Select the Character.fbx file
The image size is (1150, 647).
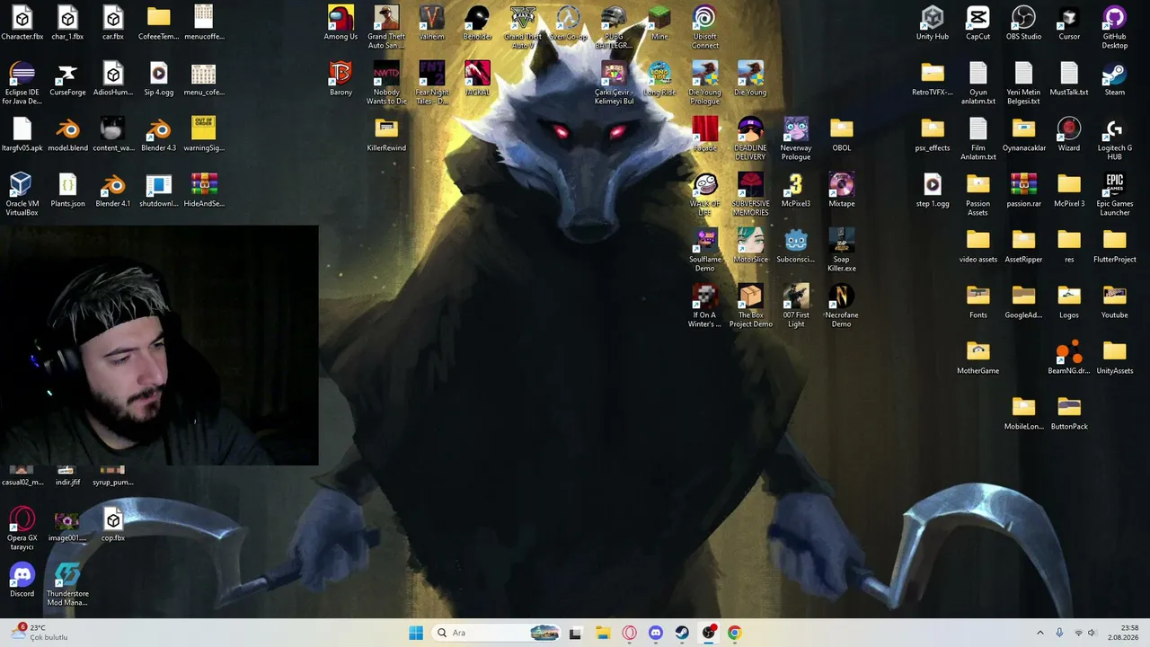click(22, 23)
